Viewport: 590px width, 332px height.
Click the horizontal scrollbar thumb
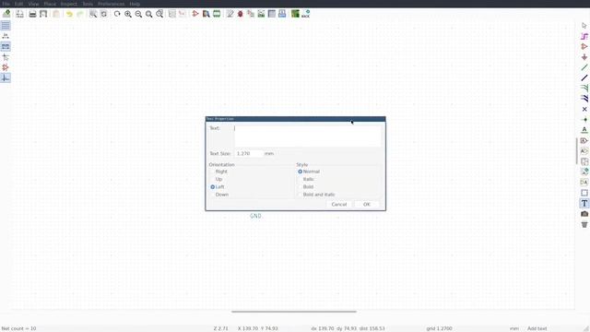(294, 312)
